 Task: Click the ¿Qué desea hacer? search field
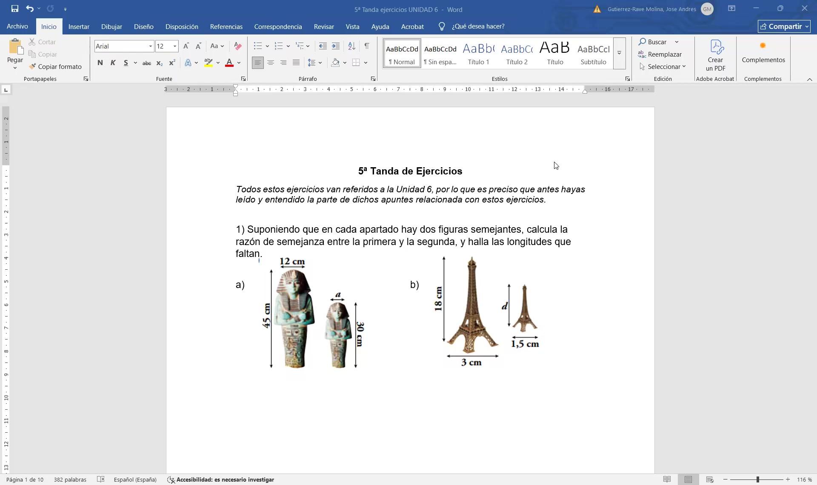click(478, 26)
